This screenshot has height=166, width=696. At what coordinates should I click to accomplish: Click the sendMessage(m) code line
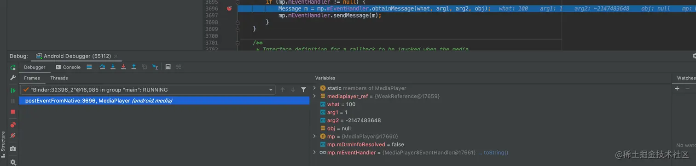330,16
